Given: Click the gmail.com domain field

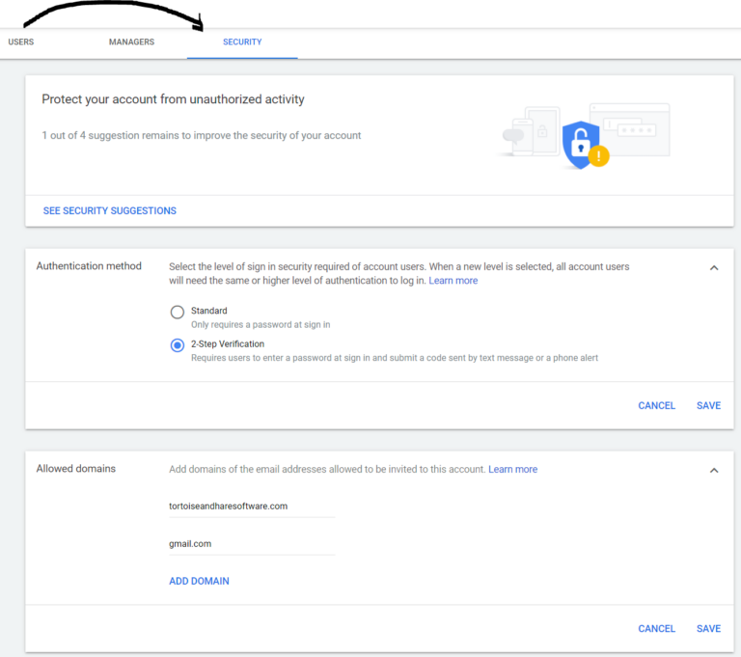Looking at the screenshot, I should (x=252, y=544).
